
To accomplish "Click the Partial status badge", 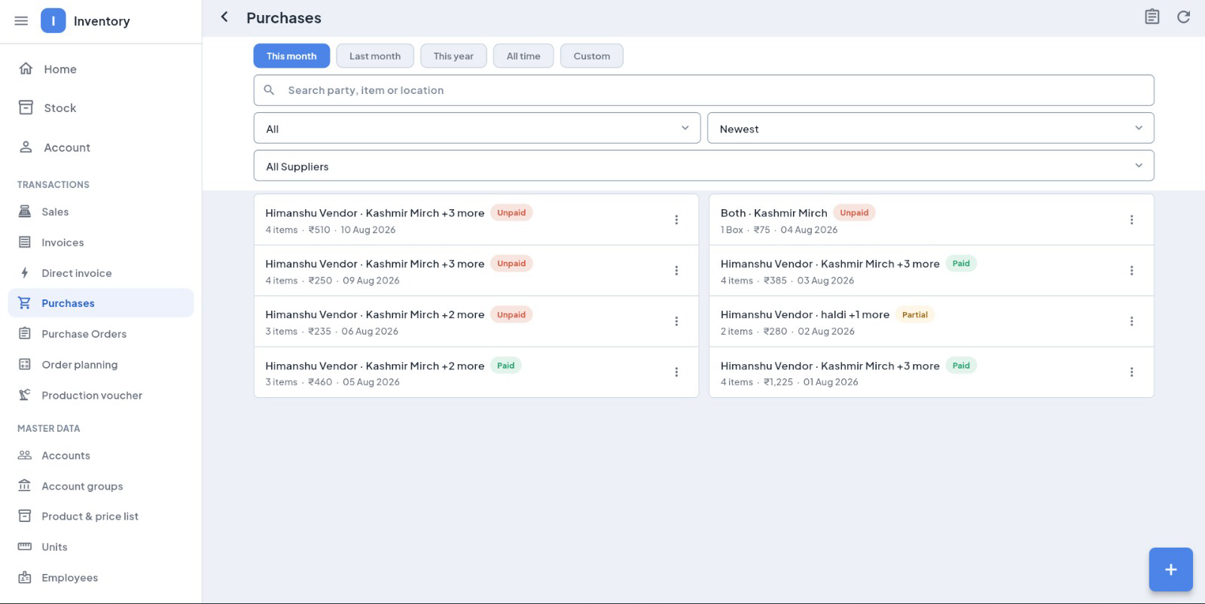I will click(915, 314).
